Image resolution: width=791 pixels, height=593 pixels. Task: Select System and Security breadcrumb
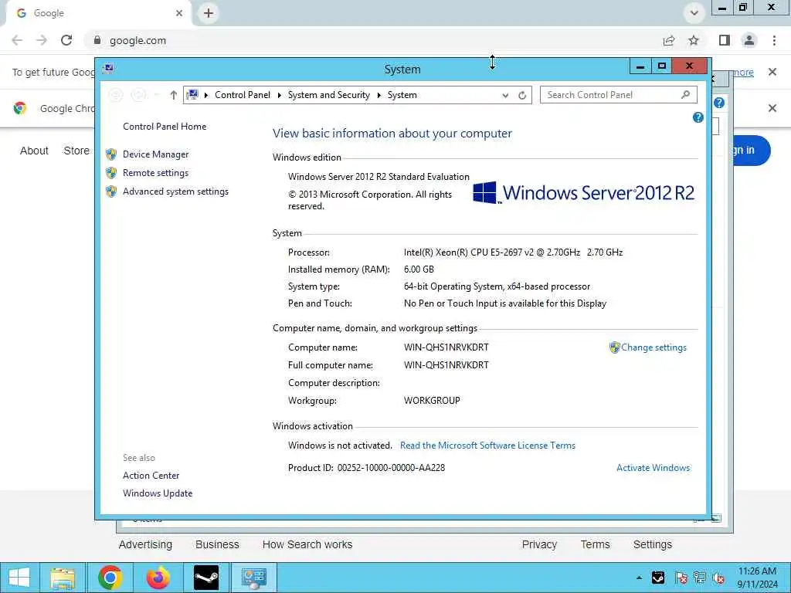click(328, 95)
